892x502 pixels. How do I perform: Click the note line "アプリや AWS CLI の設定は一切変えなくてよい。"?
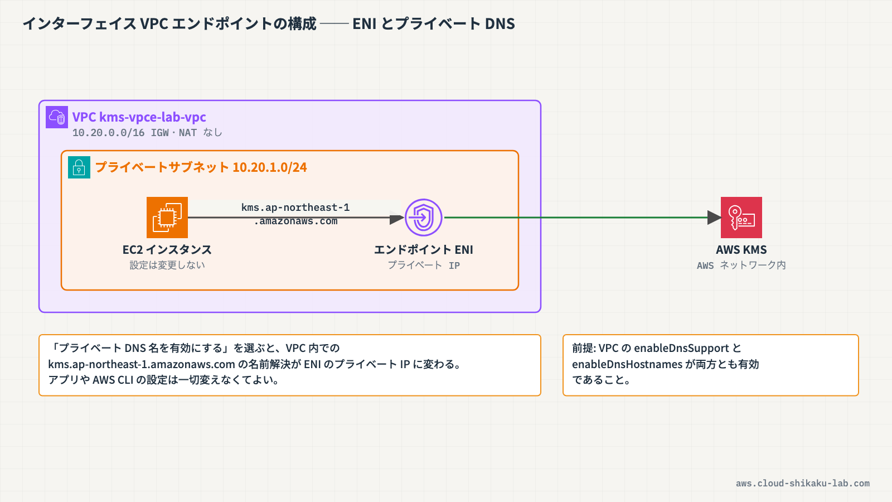(164, 380)
